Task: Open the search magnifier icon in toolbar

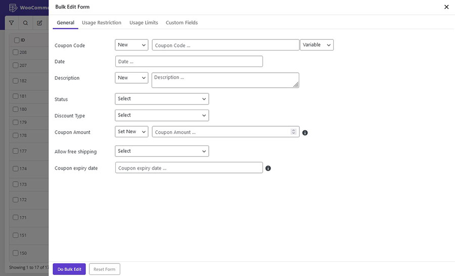Action: tap(26, 23)
